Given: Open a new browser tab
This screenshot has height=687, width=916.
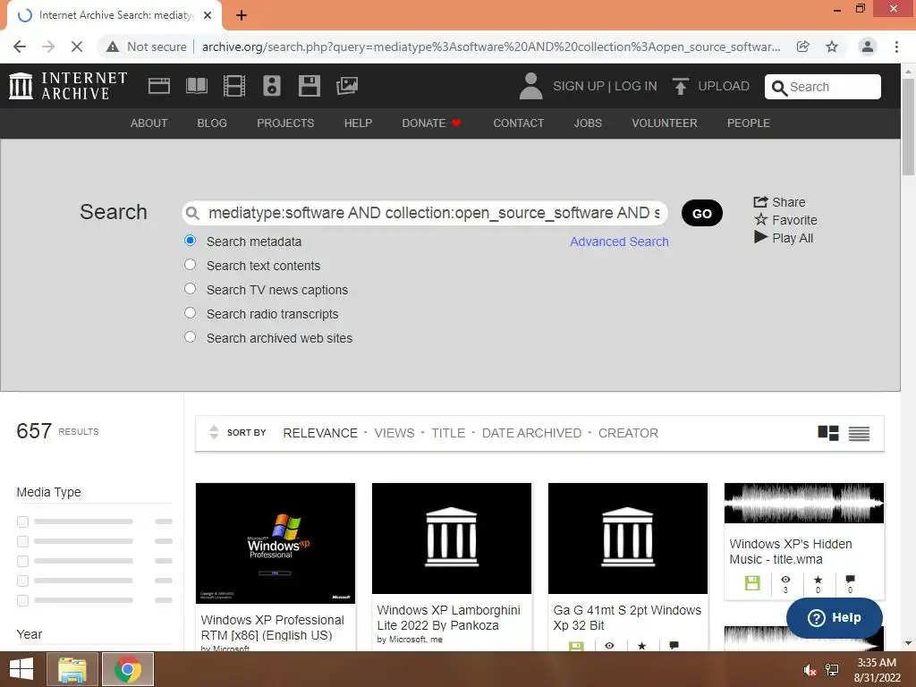Looking at the screenshot, I should 242,15.
